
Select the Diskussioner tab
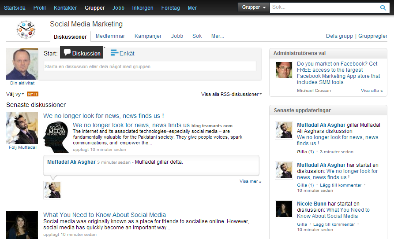click(x=70, y=37)
